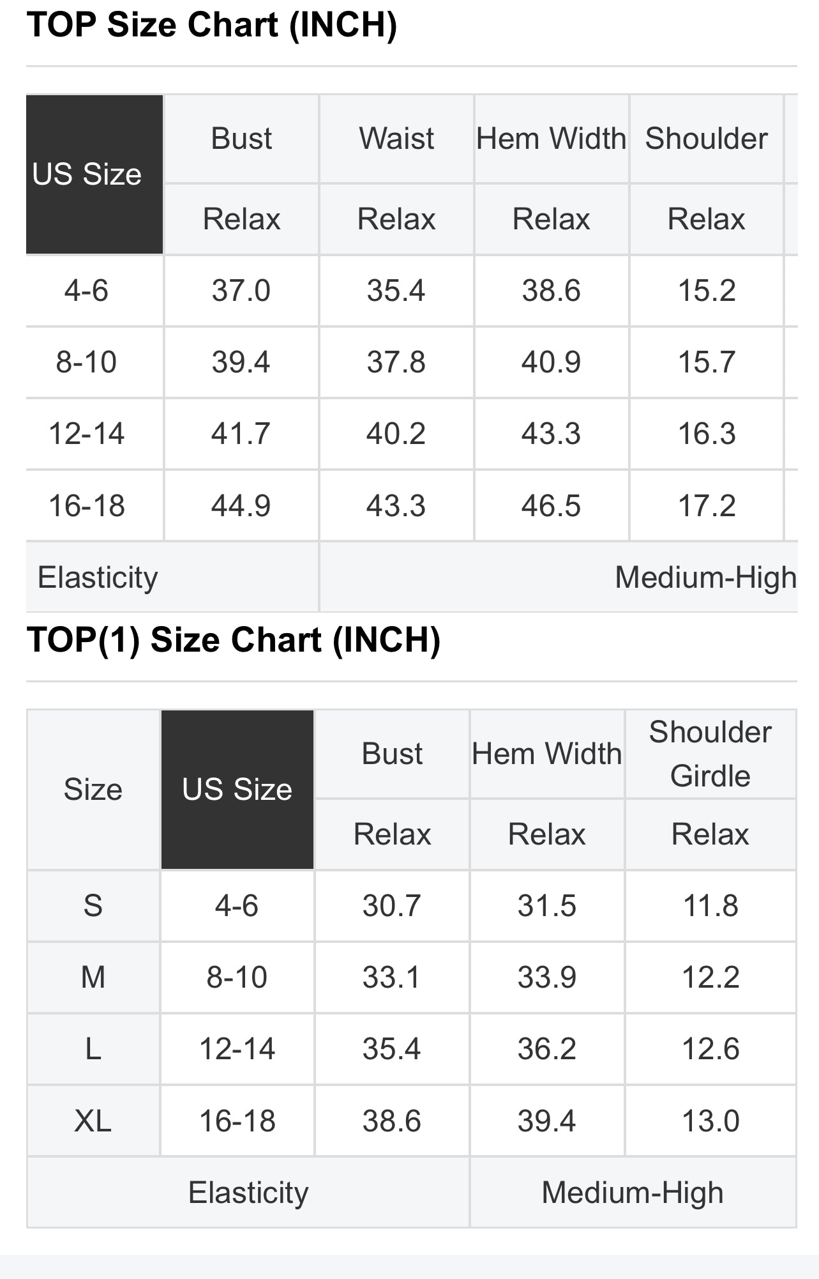Click the Waist column header
The width and height of the screenshot is (819, 1279).
pyautogui.click(x=396, y=139)
